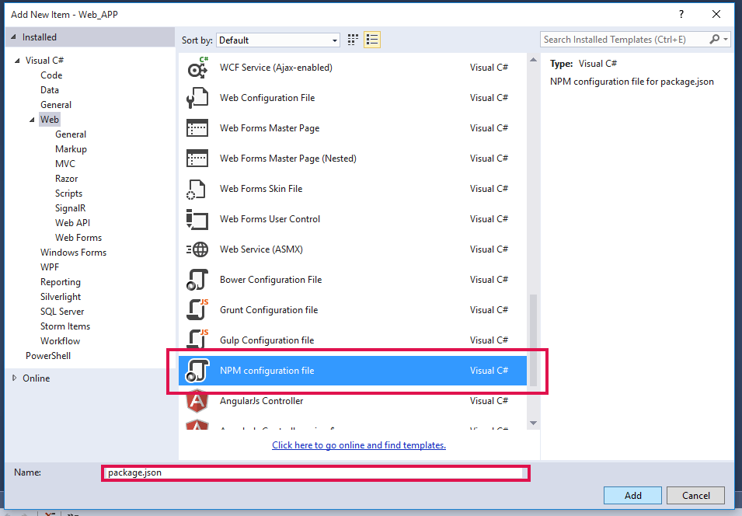The image size is (742, 516).
Task: Open the Sort by Default dropdown
Action: [x=278, y=40]
